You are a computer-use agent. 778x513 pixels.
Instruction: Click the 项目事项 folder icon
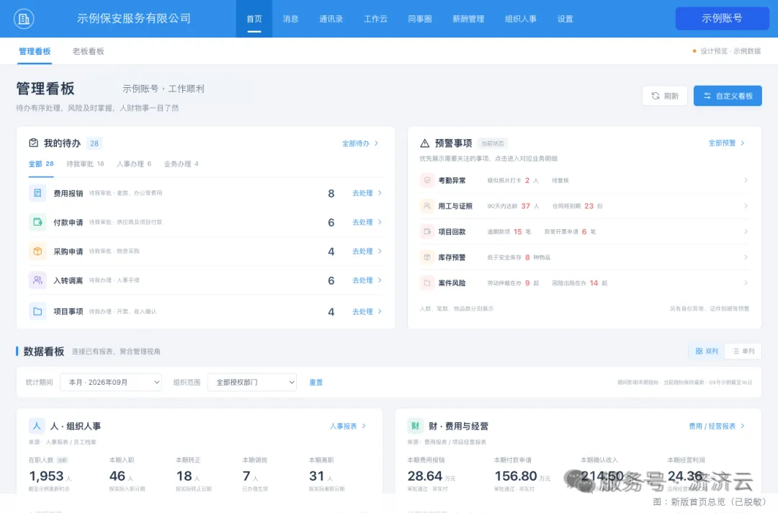(x=37, y=311)
